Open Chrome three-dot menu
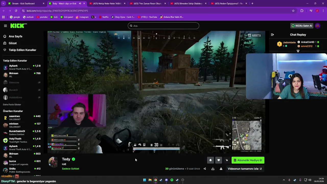 323,11
